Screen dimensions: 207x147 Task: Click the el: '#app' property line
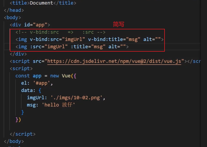pos(37,83)
